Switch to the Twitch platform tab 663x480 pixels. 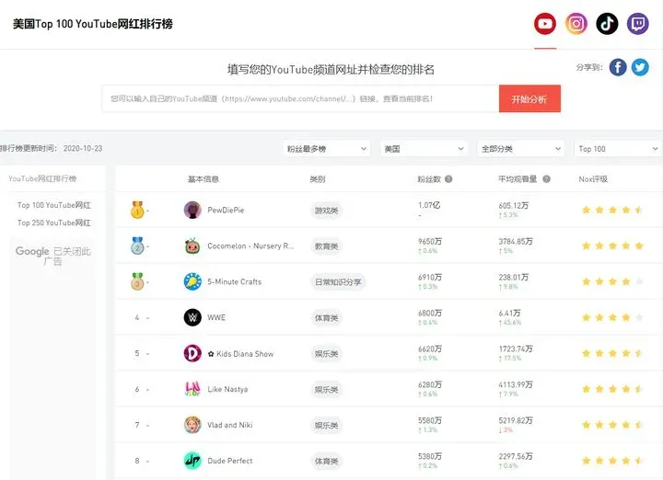(x=637, y=24)
